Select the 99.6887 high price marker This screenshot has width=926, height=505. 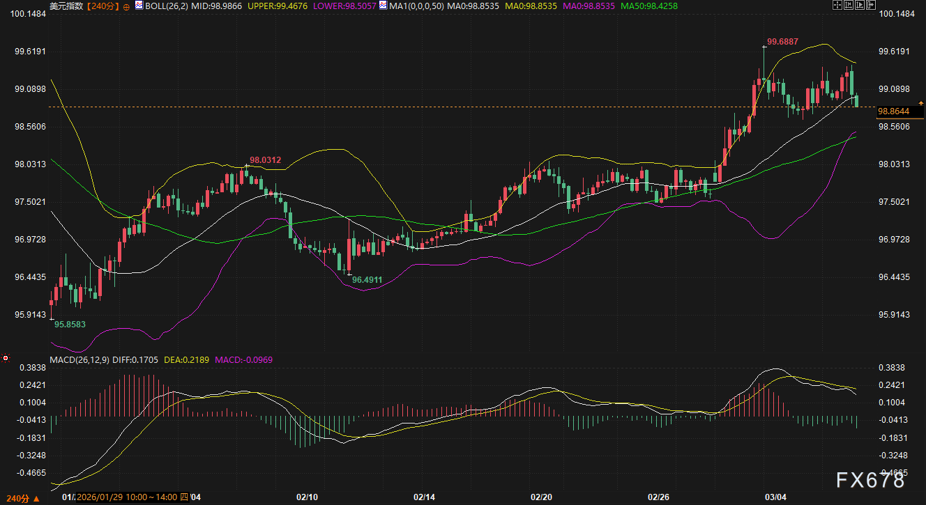pos(782,42)
